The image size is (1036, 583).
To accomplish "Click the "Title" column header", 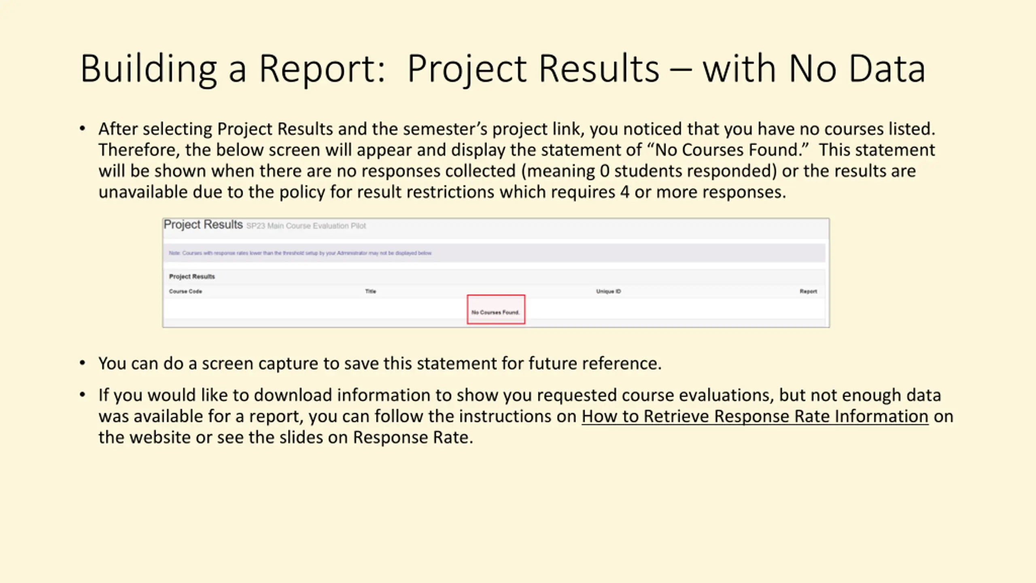I will (370, 291).
